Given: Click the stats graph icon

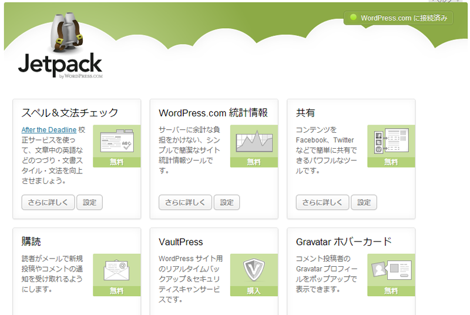Looking at the screenshot, I should tap(254, 141).
